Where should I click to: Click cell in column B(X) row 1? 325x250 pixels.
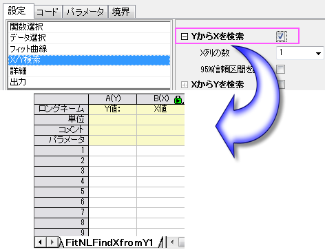[160, 151]
